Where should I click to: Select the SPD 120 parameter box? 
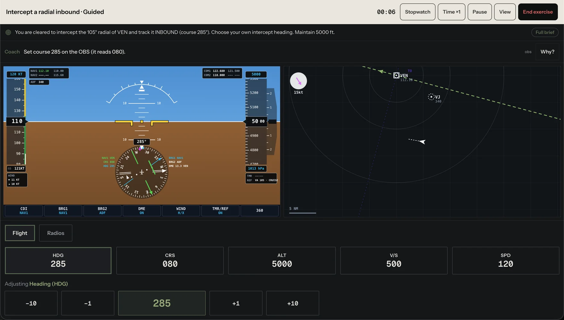(x=506, y=260)
